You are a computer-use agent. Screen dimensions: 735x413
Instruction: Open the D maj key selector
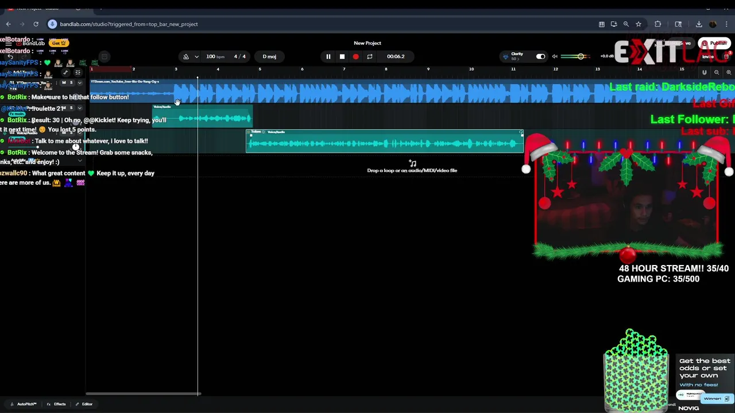(x=269, y=56)
